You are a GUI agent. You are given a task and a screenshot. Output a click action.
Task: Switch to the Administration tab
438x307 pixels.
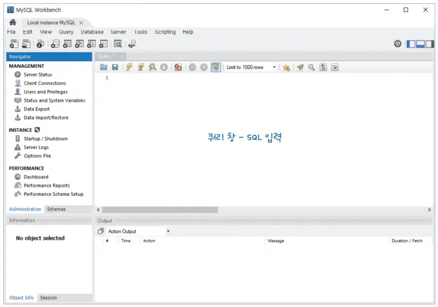25,209
